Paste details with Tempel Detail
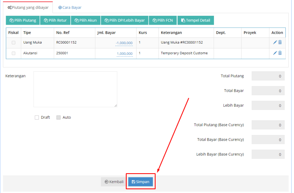 pyautogui.click(x=196, y=20)
